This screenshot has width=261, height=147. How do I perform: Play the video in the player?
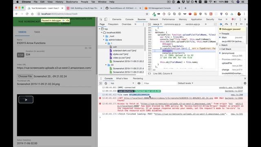tap(26, 100)
